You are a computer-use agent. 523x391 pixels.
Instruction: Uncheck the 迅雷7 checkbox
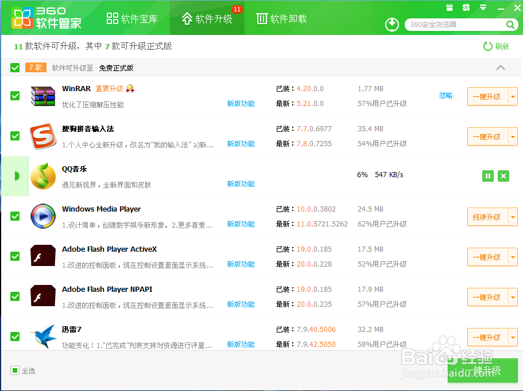coord(15,337)
